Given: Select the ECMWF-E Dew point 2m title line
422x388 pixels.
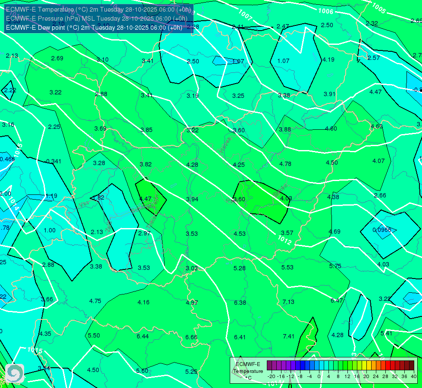Looking at the screenshot, I should coord(94,28).
